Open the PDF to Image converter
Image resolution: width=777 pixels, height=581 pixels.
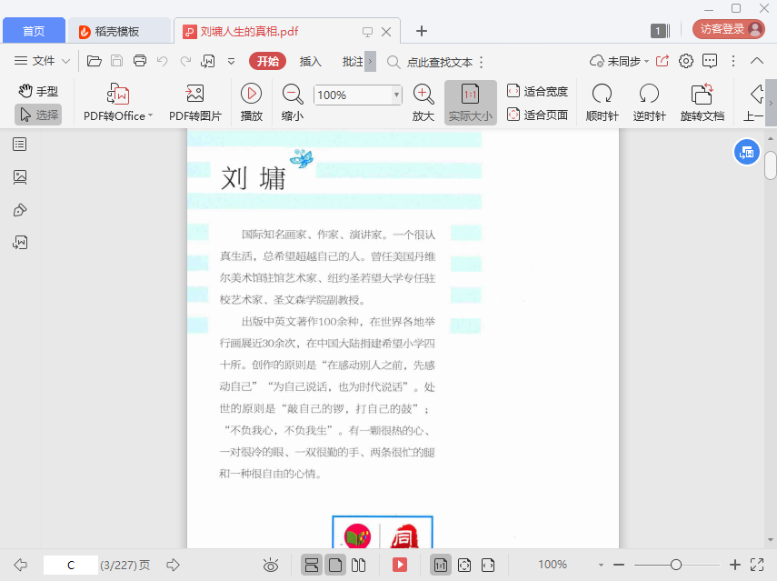point(194,103)
